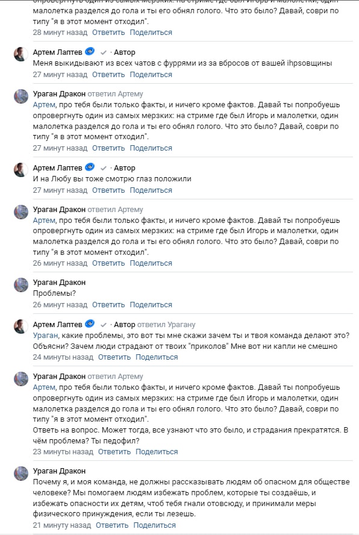
Task: Click the "ответил Урагану" reply reference
Action: (166, 325)
